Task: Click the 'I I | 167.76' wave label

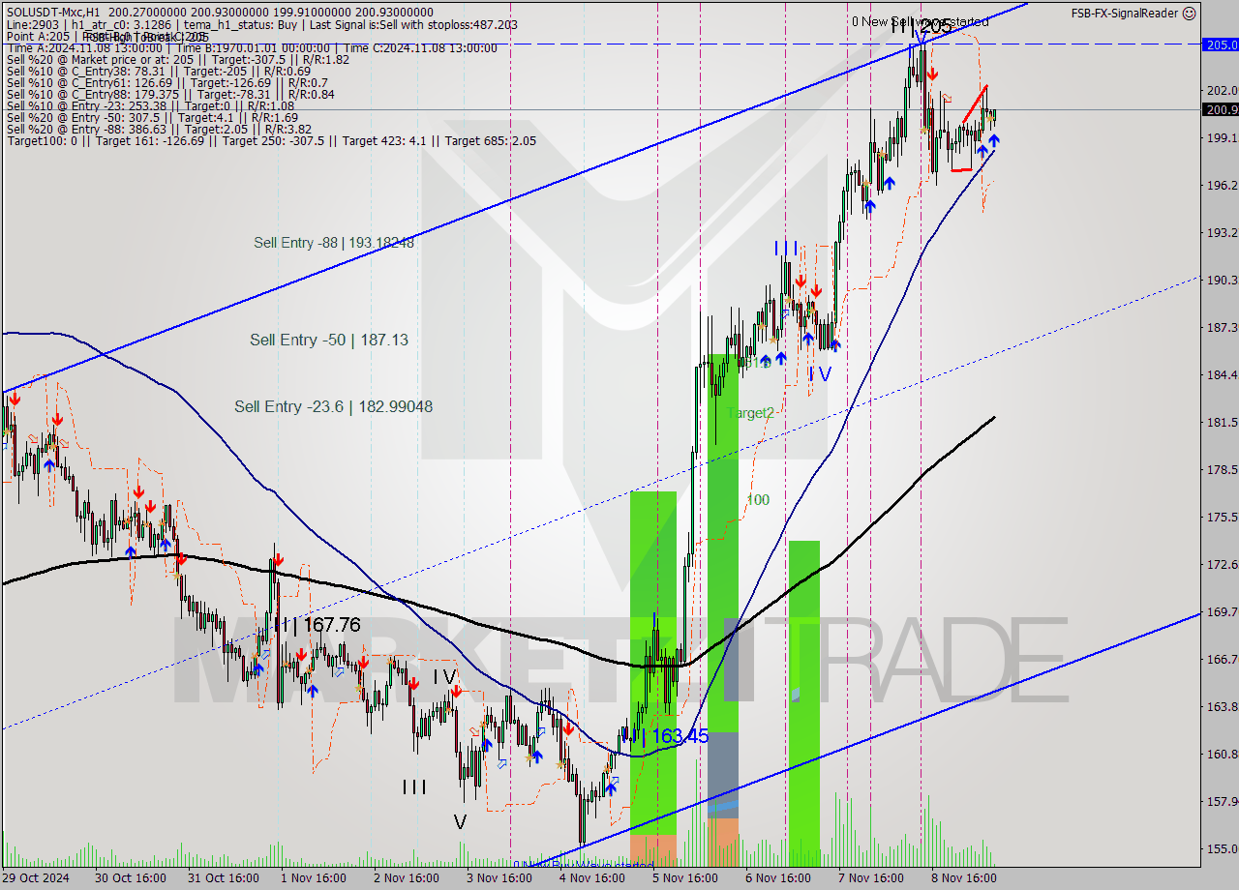Action: point(317,625)
